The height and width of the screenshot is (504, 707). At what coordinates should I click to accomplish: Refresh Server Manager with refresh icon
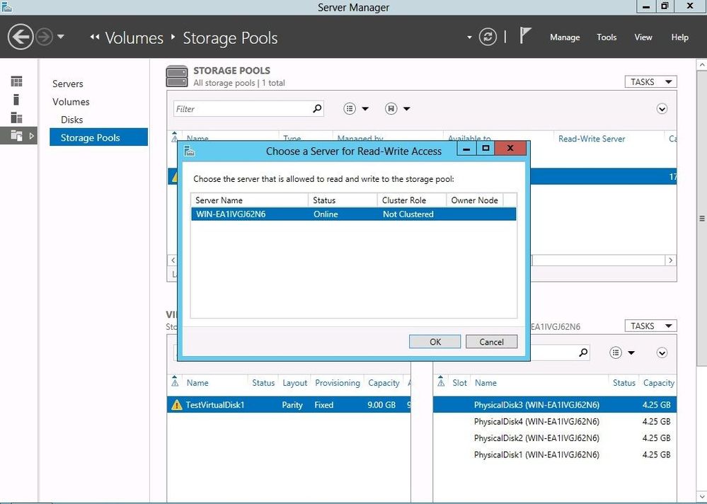(488, 37)
